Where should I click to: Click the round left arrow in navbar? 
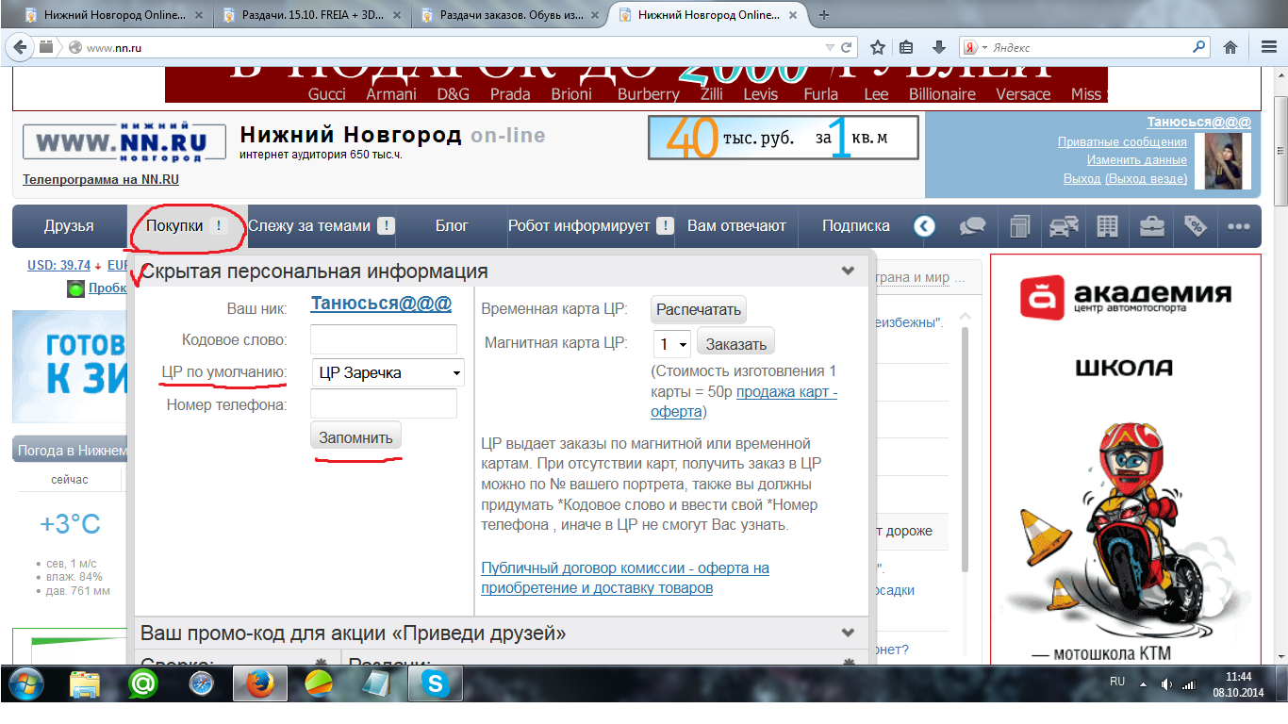(x=924, y=226)
